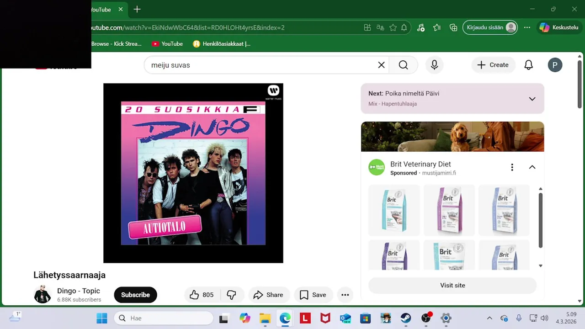
Task: Click Kirjaudu sisään sign-in button
Action: pos(491,27)
